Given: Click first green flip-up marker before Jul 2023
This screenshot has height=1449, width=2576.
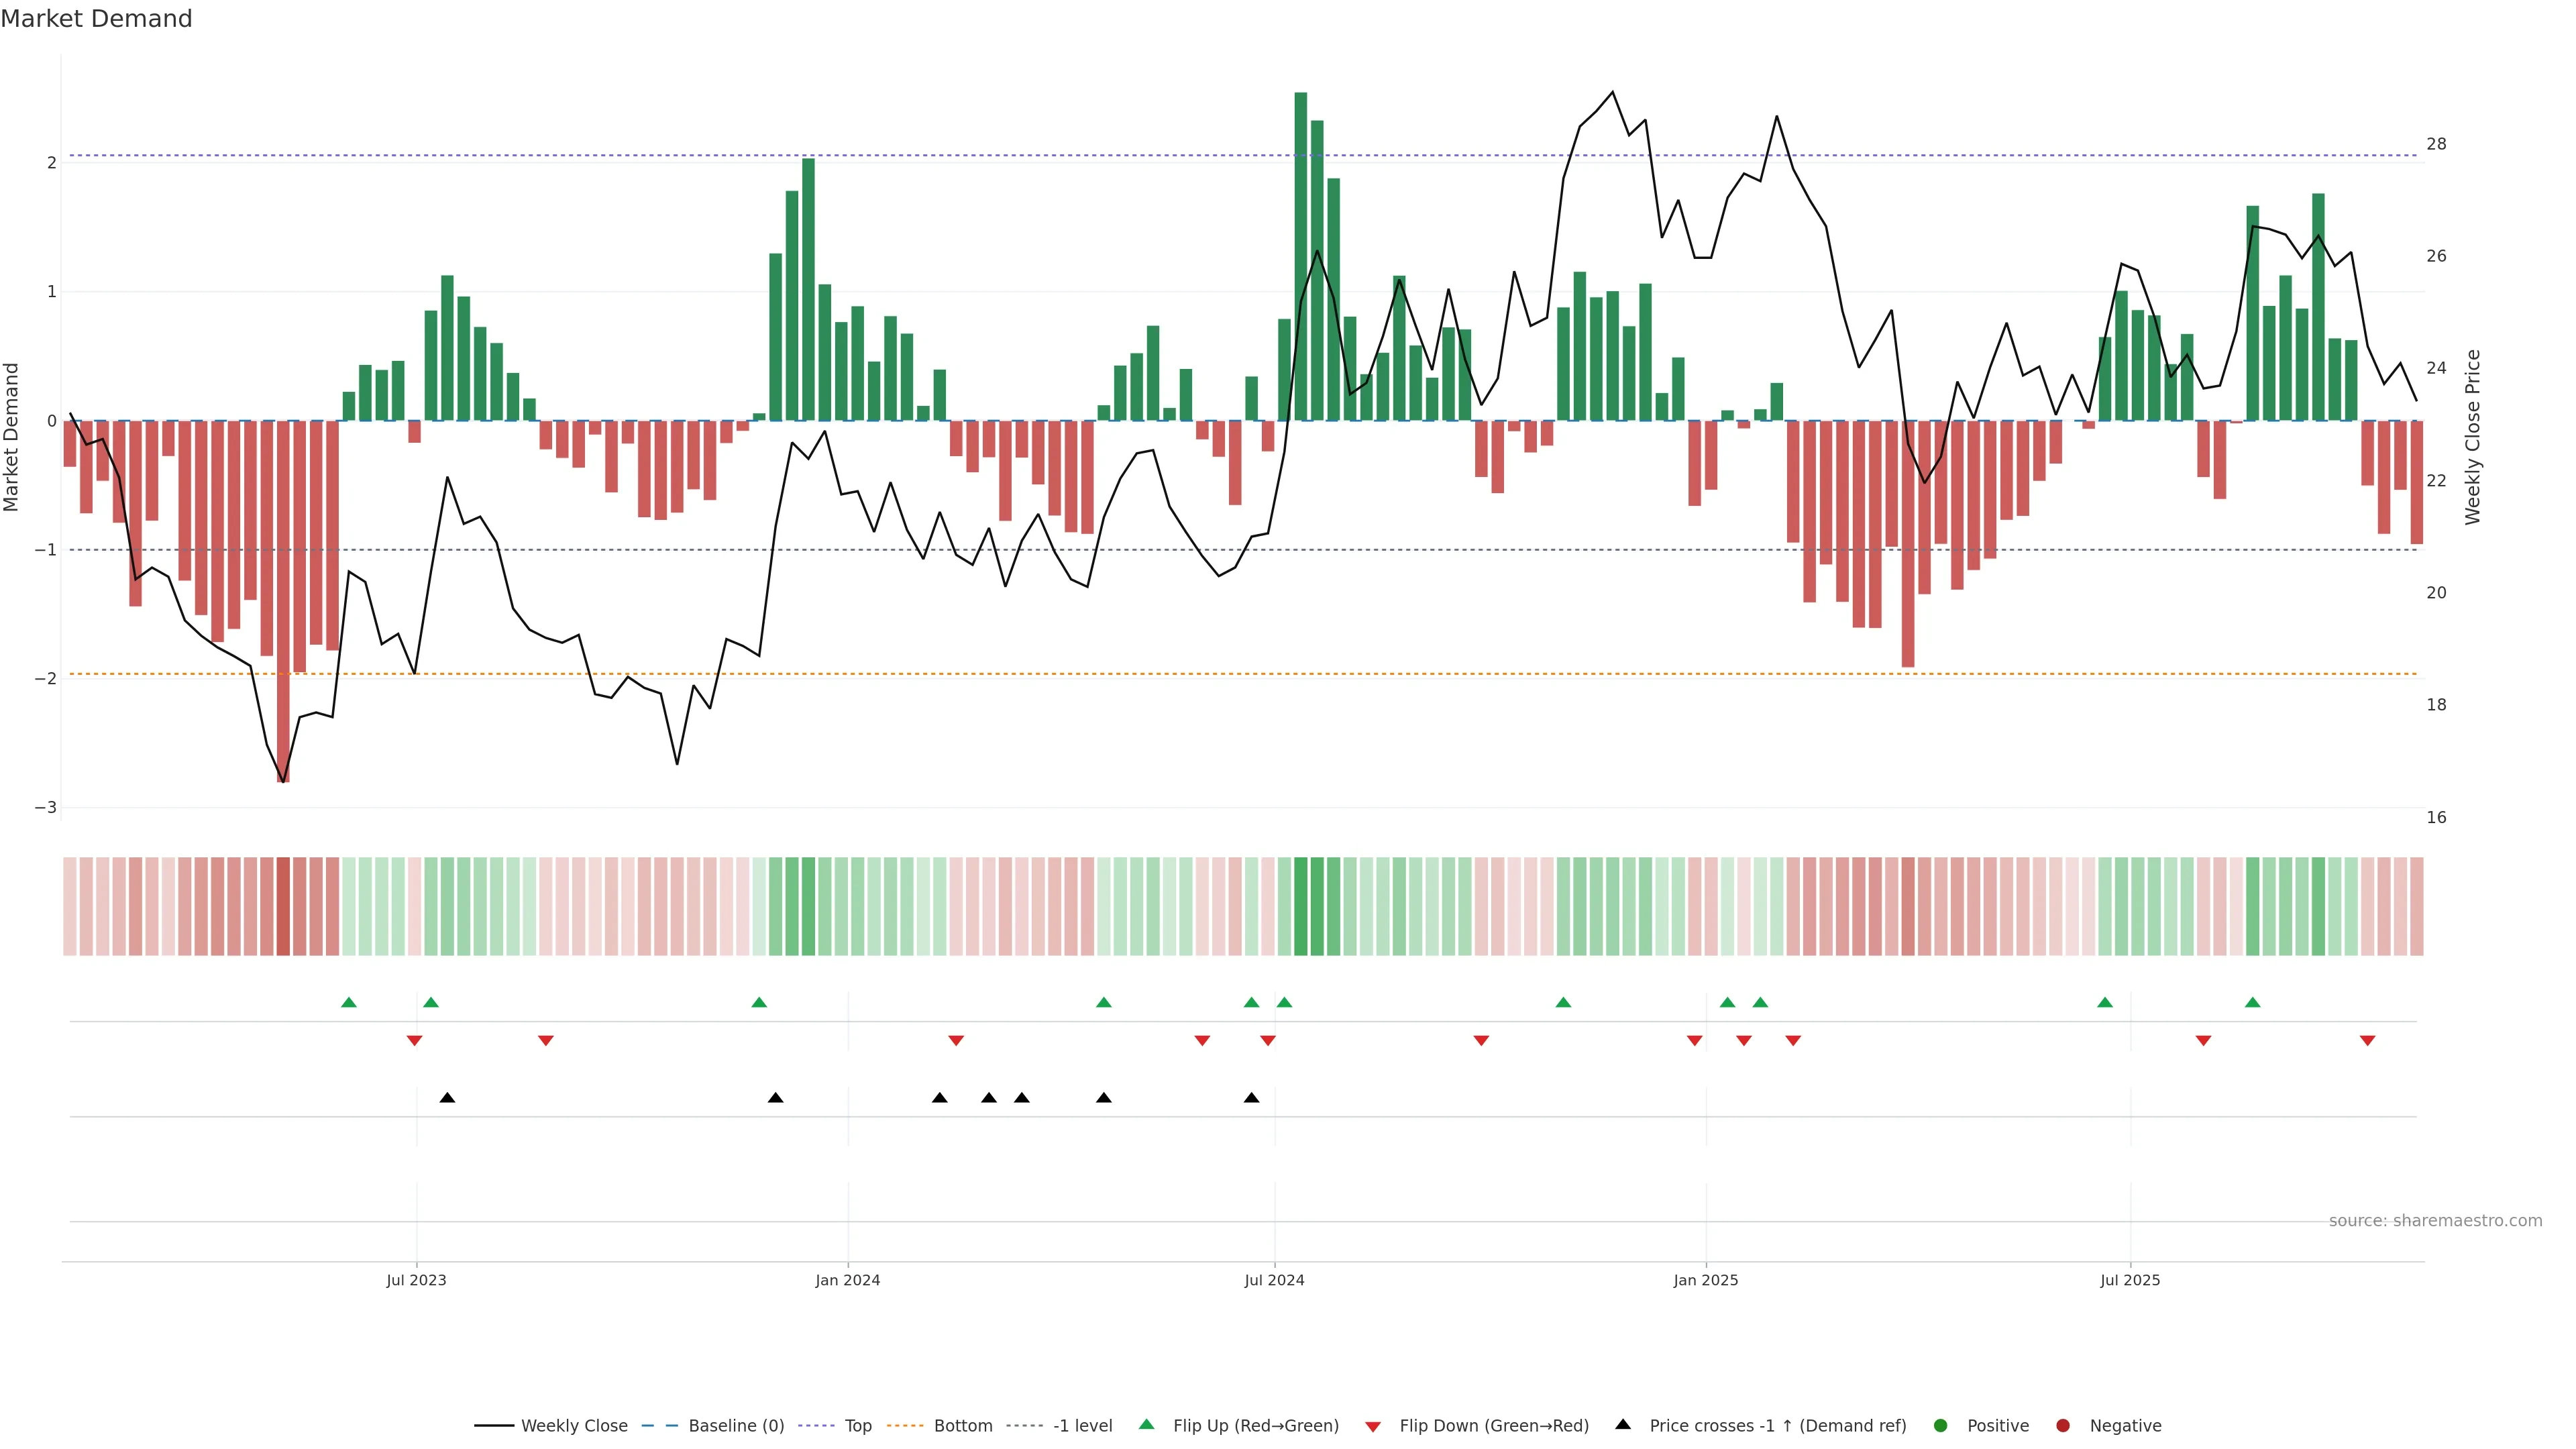Looking at the screenshot, I should (349, 1002).
